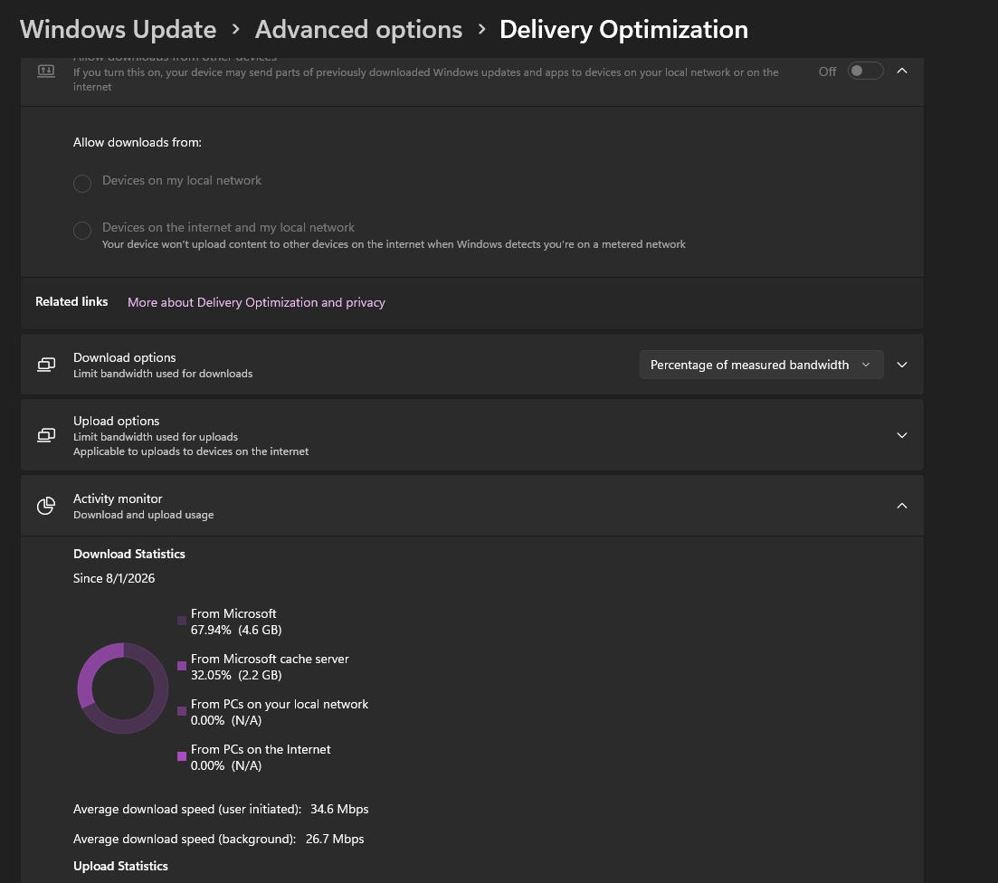This screenshot has width=998, height=883.
Task: Click the Download options monitor icon
Action: [x=46, y=365]
